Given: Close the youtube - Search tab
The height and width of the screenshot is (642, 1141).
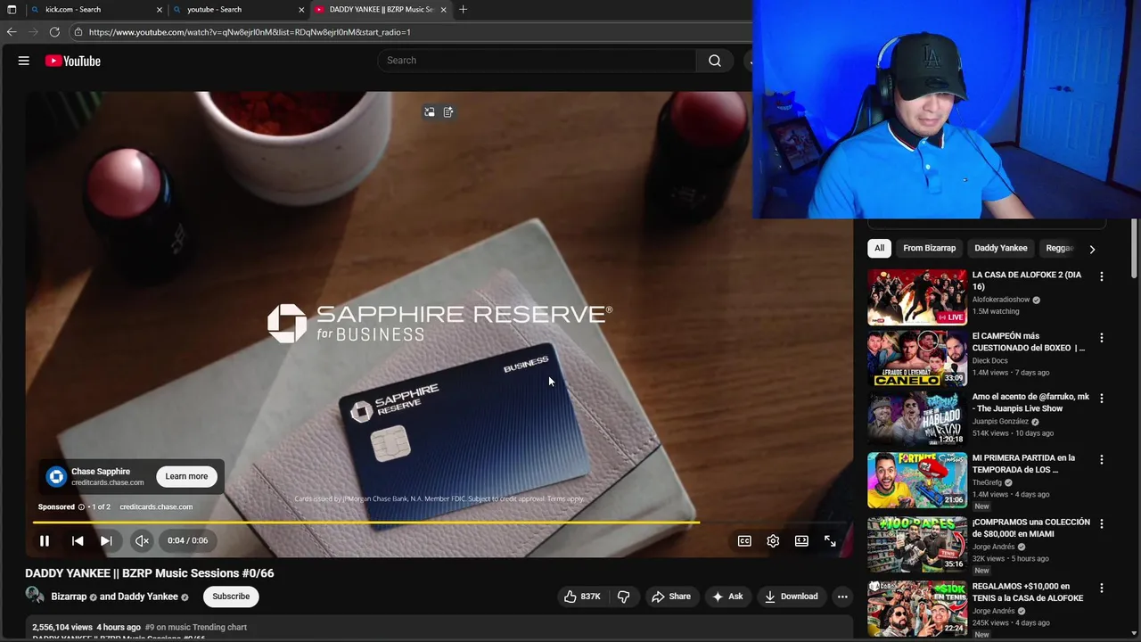Looking at the screenshot, I should (x=301, y=10).
